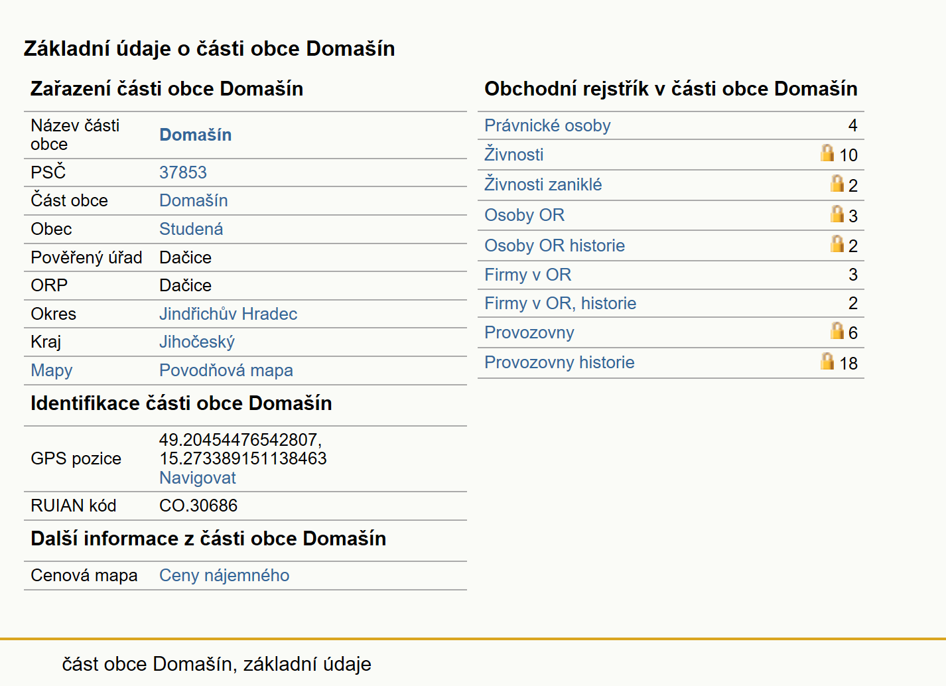Open the Povodňová mapa link
The width and height of the screenshot is (946, 686).
pos(226,370)
